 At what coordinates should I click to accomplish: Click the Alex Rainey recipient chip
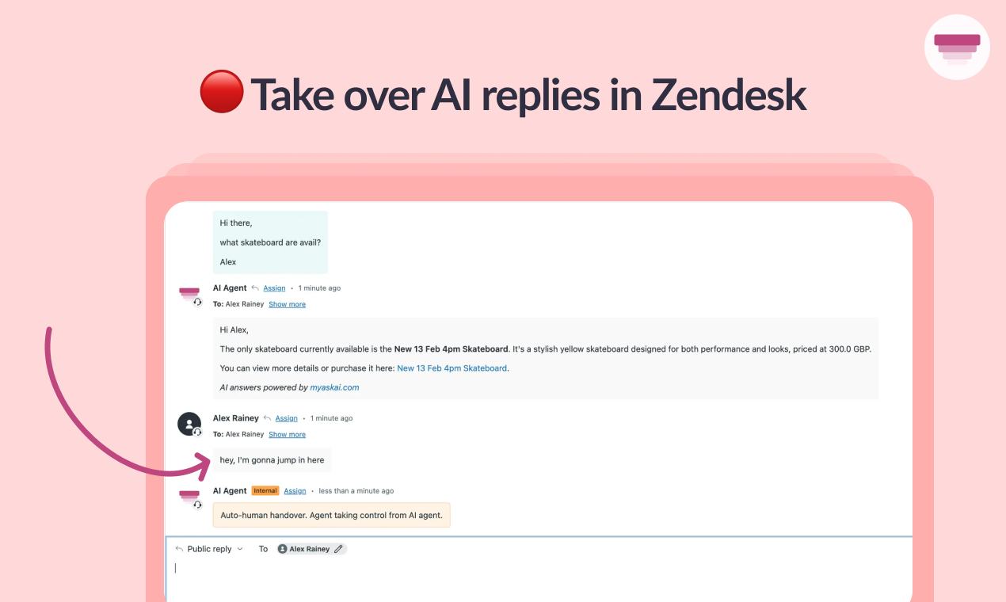click(x=311, y=549)
